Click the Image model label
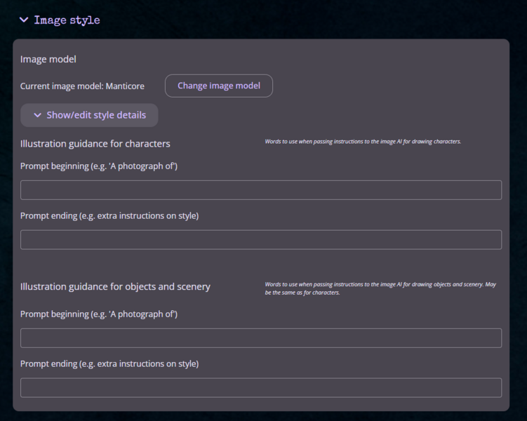Screen dimensions: 527x421 (48, 59)
